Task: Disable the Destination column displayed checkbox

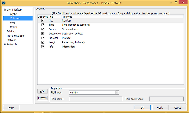Action: 43,34
